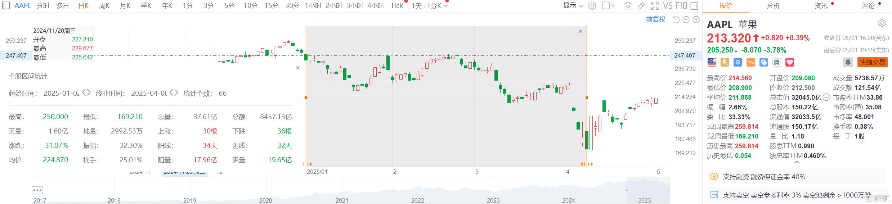Click the blue price tag icon
This screenshot has width=892, height=204.
[764, 62]
